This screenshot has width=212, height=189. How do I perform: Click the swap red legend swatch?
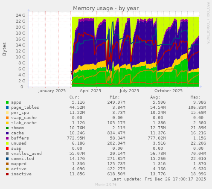pyautogui.click(x=7, y=148)
